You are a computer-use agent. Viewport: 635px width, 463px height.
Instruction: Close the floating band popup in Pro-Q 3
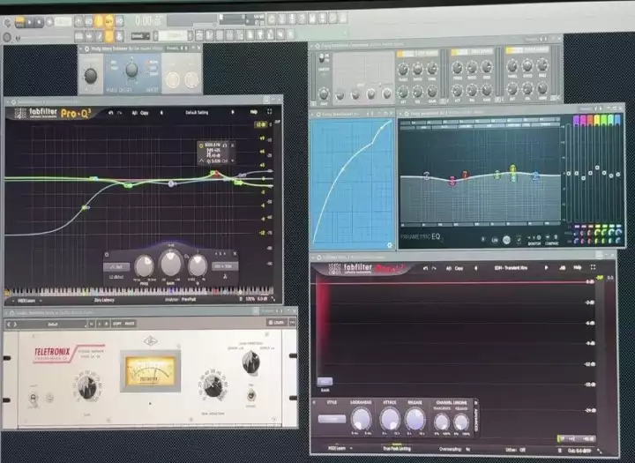coord(233,145)
